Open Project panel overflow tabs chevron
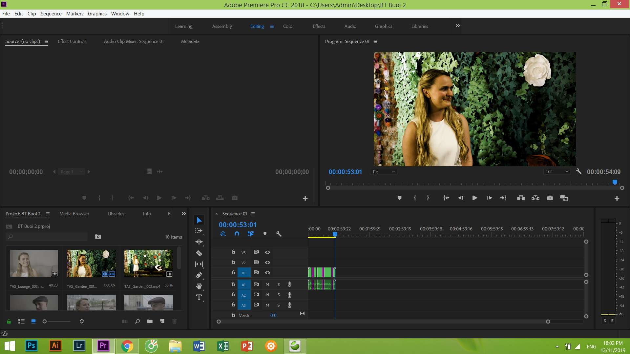The image size is (630, 354). [x=184, y=213]
